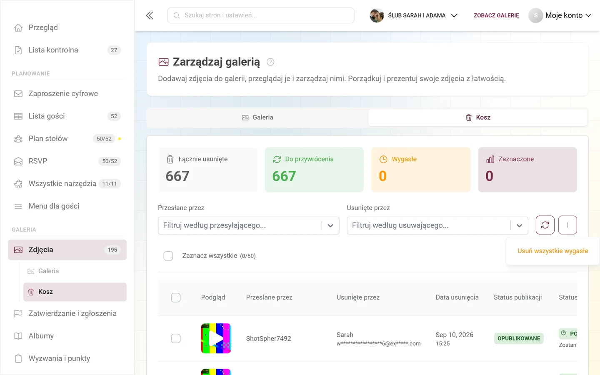The height and width of the screenshot is (375, 600).
Task: Choose Usuń wszystkie wygasłe option
Action: [x=553, y=251]
